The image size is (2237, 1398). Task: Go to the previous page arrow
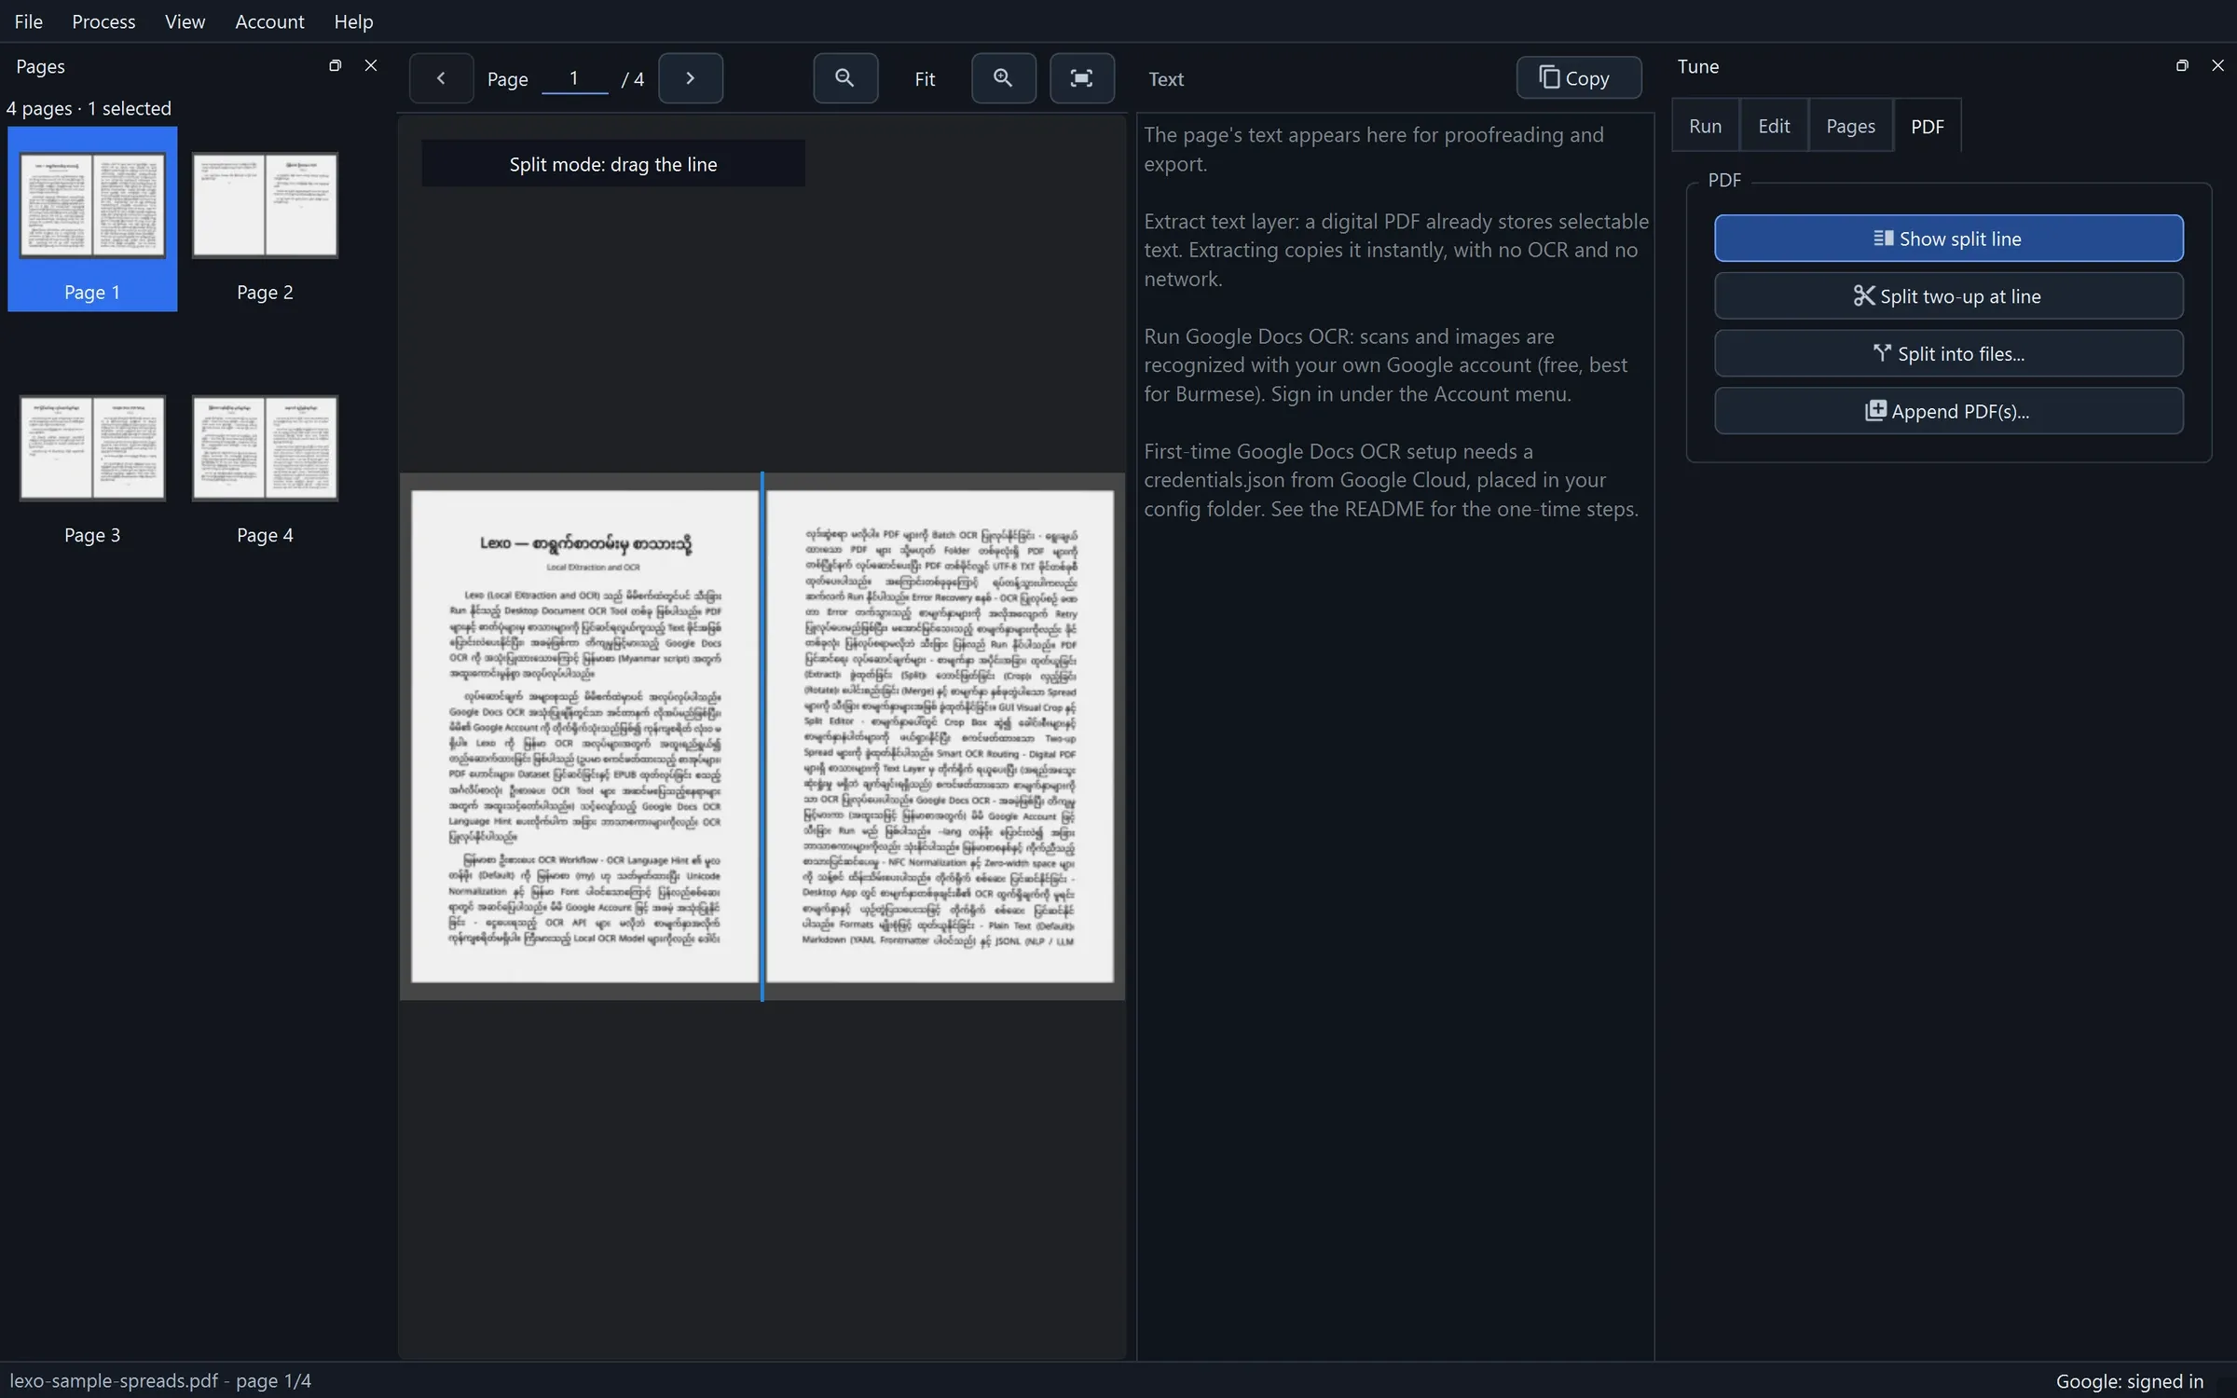click(441, 78)
